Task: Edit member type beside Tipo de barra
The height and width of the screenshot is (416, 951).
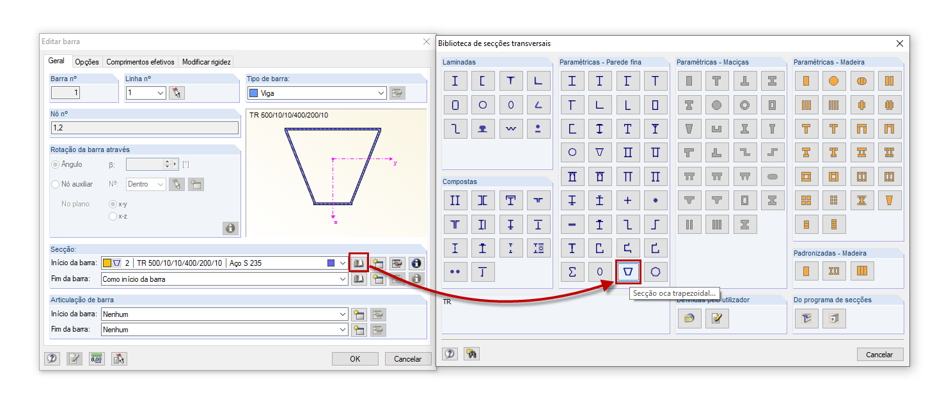Action: (398, 93)
